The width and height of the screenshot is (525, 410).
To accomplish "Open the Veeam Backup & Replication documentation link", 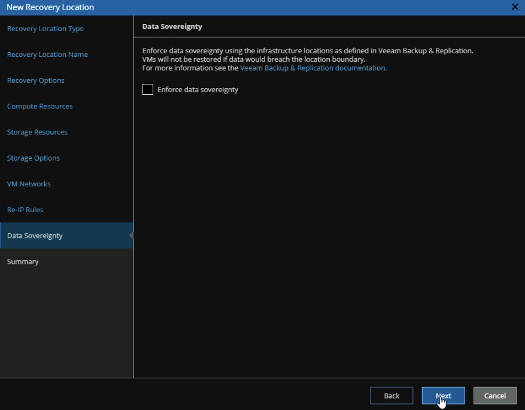I will (314, 68).
